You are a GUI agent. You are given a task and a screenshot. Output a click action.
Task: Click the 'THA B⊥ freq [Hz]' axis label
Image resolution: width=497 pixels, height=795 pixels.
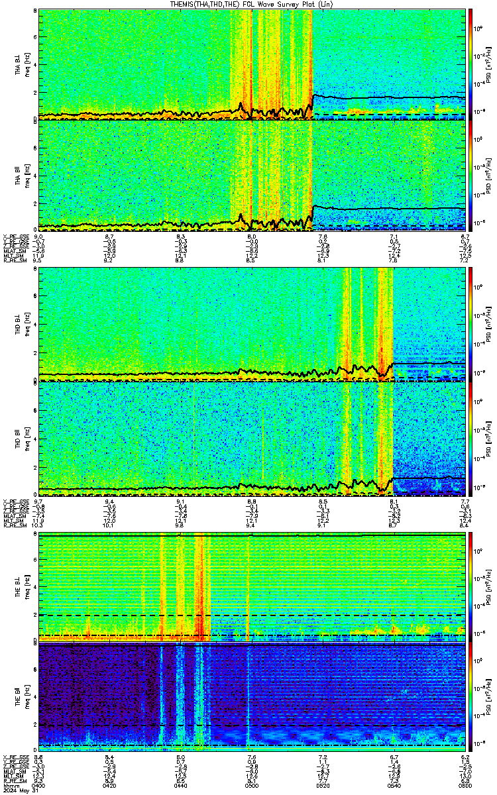[23, 64]
